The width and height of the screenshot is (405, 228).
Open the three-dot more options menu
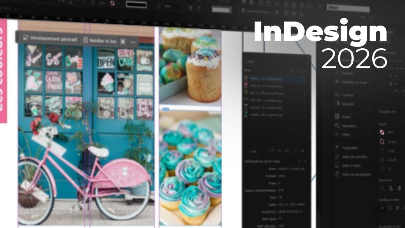(x=133, y=42)
